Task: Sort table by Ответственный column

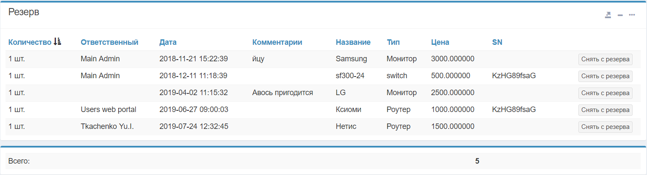Action: pos(109,42)
